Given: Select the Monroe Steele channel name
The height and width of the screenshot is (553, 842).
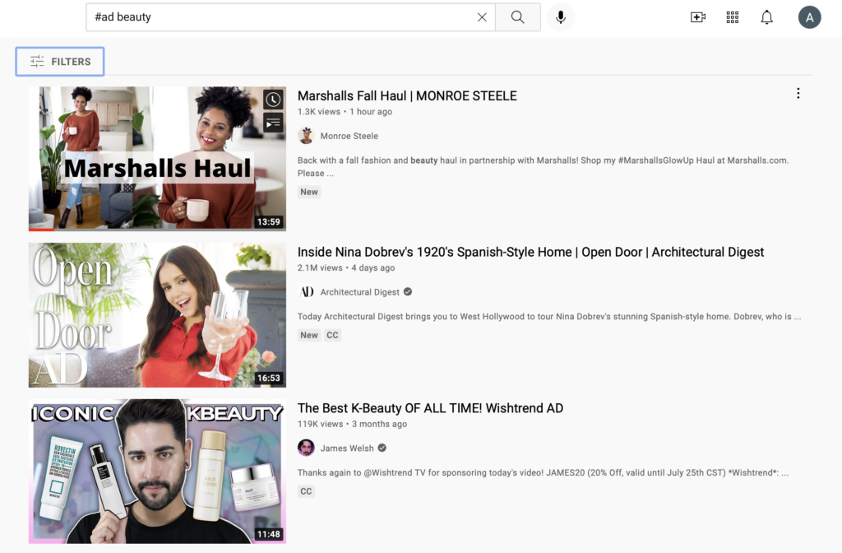Looking at the screenshot, I should [x=349, y=135].
